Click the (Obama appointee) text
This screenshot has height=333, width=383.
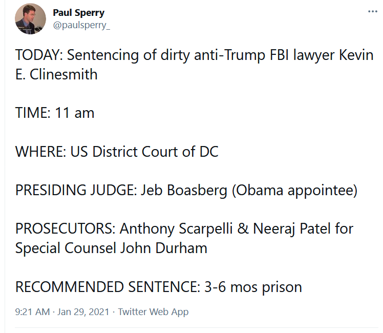click(x=294, y=190)
